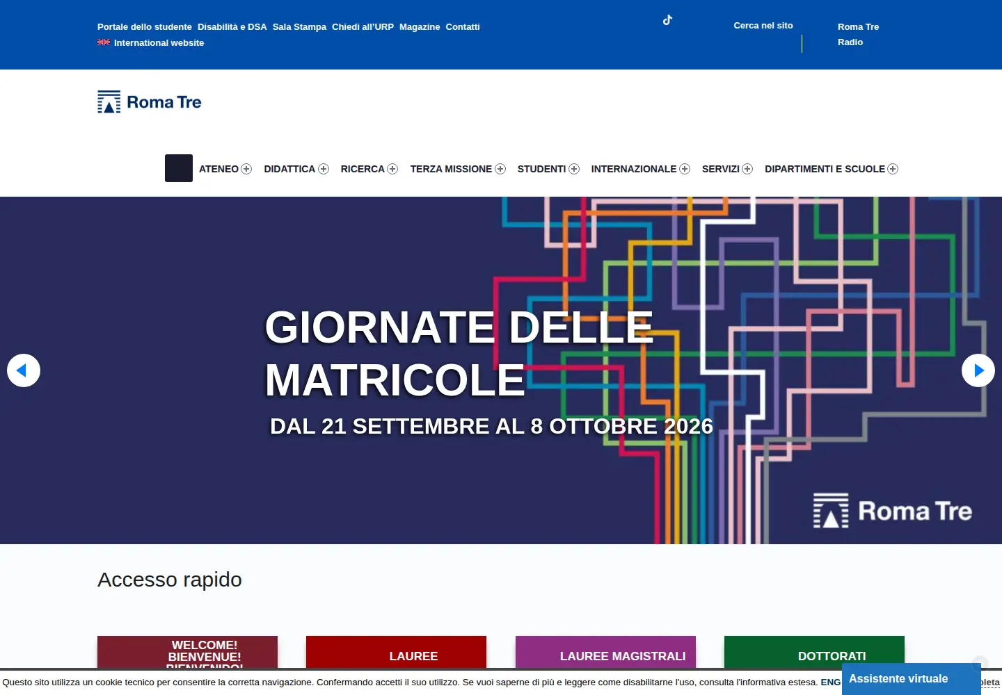Go to previous slide with left arrow
The height and width of the screenshot is (695, 1002).
(24, 370)
